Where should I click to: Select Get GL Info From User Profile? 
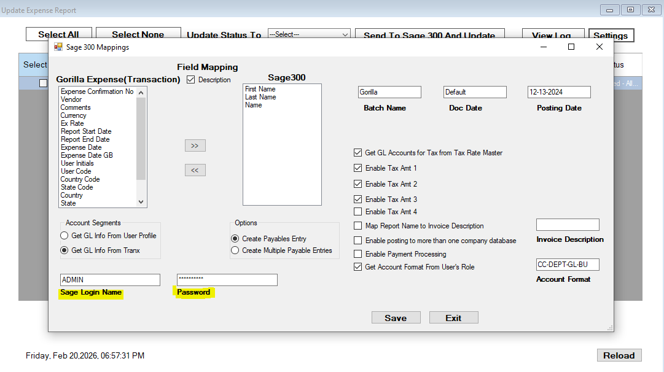tap(64, 236)
